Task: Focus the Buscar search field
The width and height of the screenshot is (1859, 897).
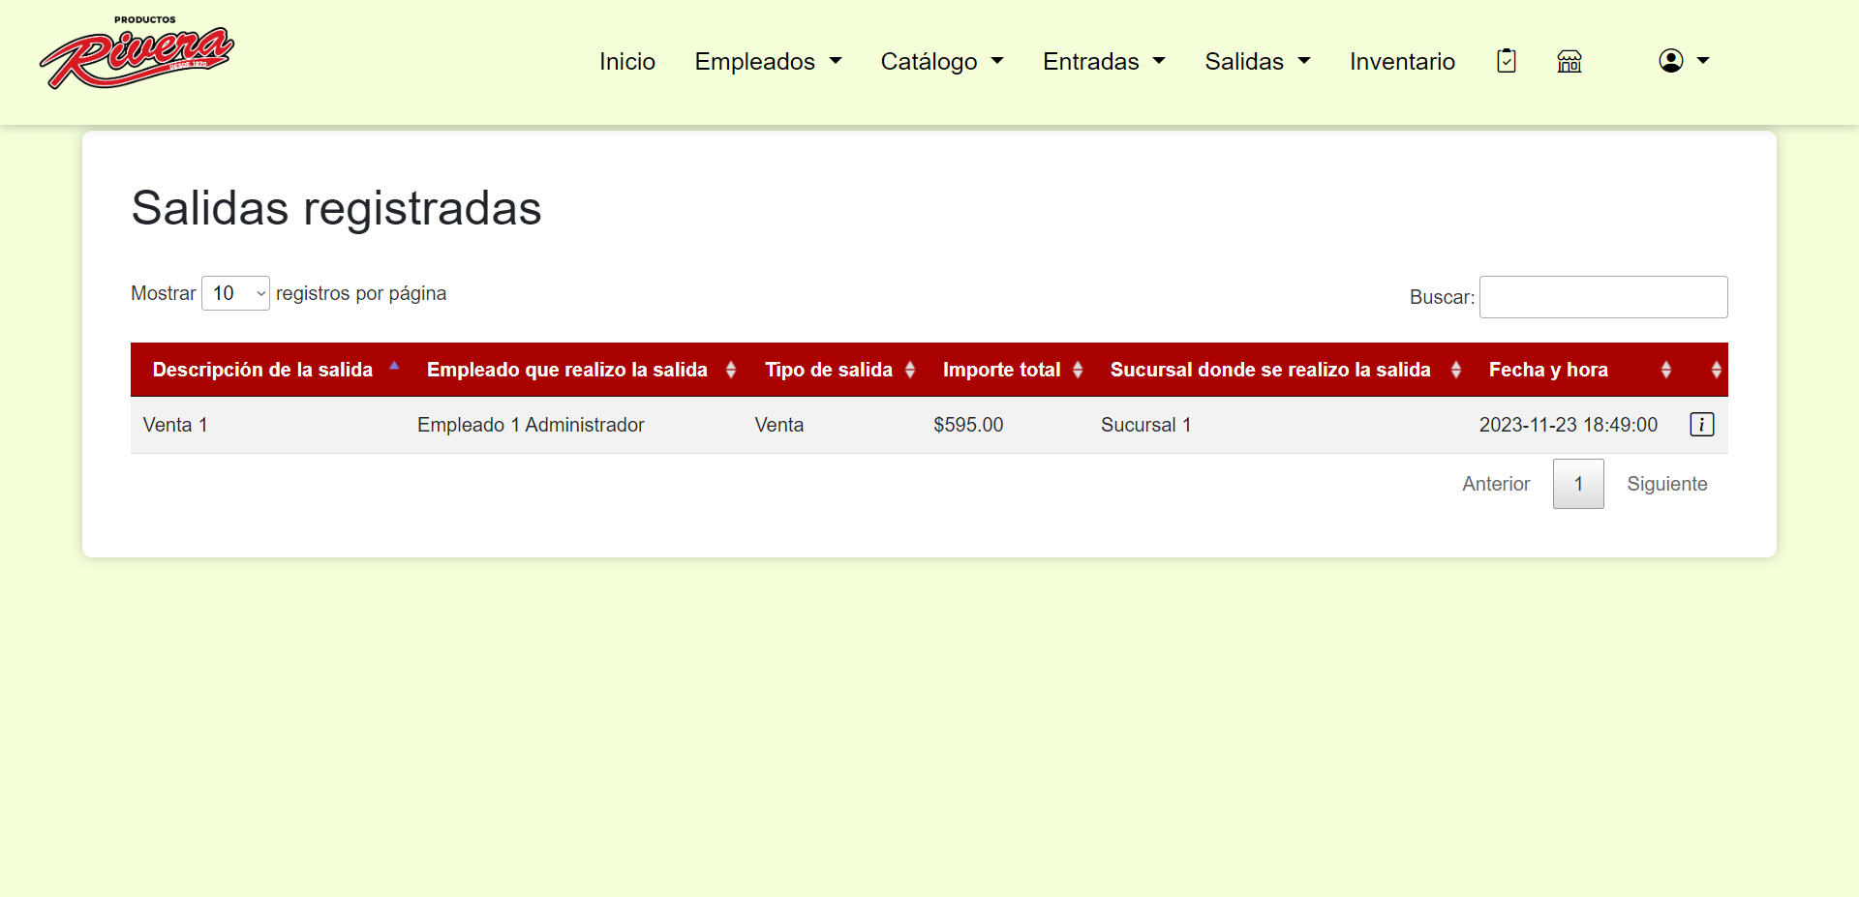Action: [1602, 297]
